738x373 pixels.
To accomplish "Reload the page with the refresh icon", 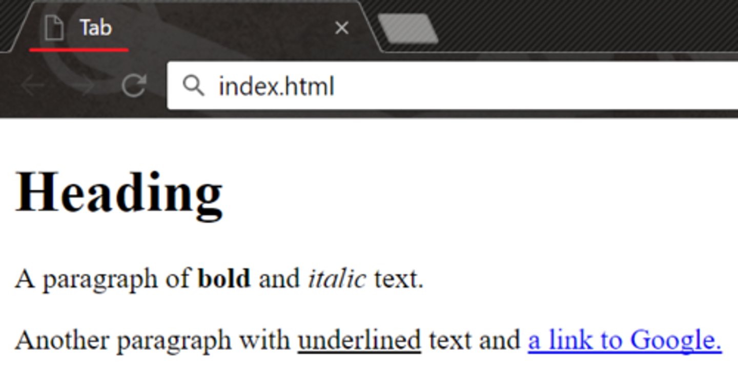I will click(x=134, y=86).
